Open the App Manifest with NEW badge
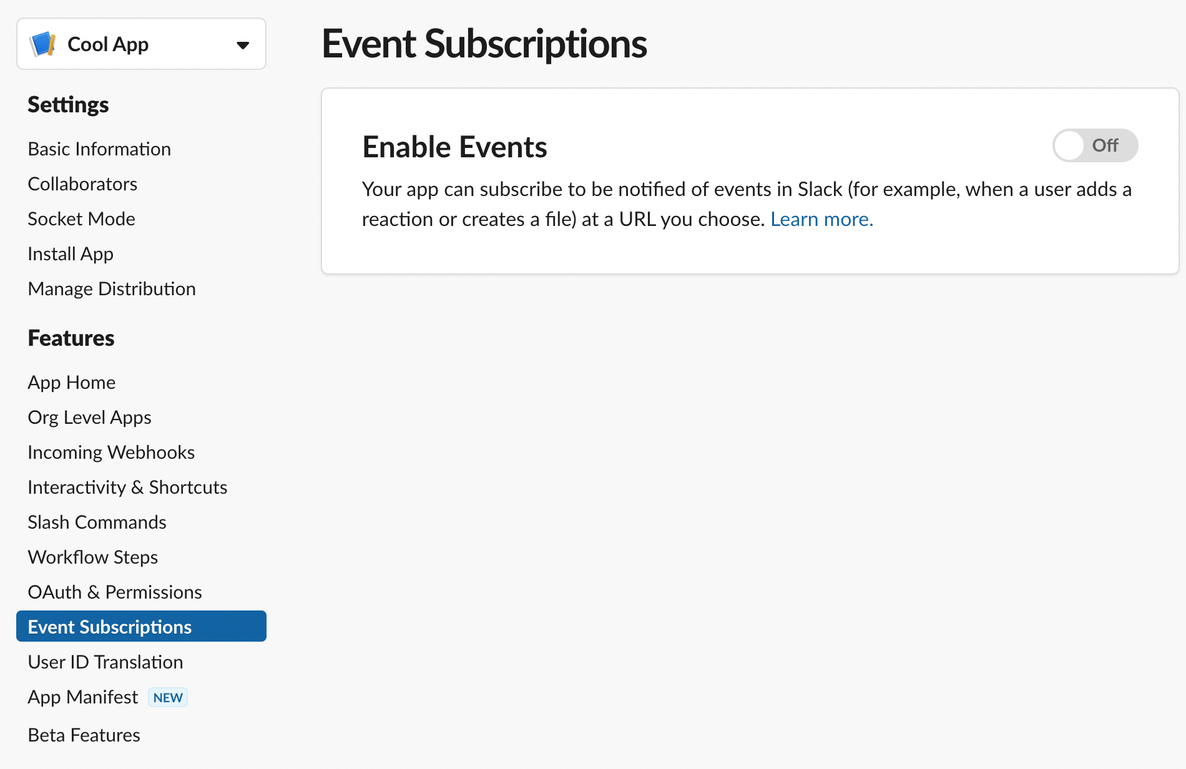Viewport: 1186px width, 769px height. click(82, 697)
